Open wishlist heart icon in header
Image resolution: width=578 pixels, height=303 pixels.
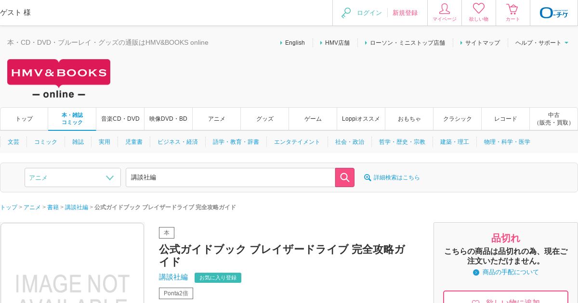[x=479, y=9]
